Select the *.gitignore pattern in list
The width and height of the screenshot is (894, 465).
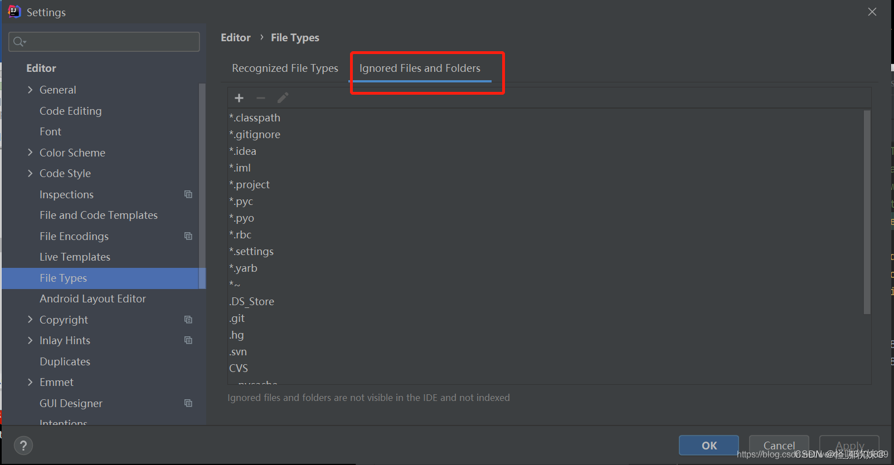pyautogui.click(x=255, y=135)
